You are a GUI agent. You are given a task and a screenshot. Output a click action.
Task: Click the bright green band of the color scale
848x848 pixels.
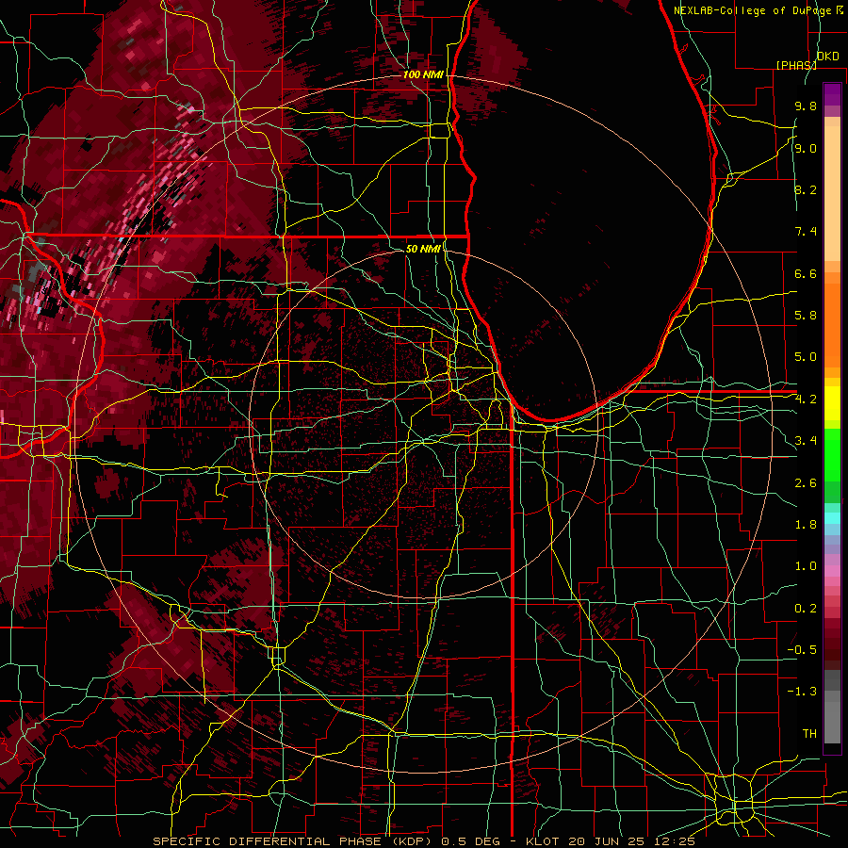point(832,454)
